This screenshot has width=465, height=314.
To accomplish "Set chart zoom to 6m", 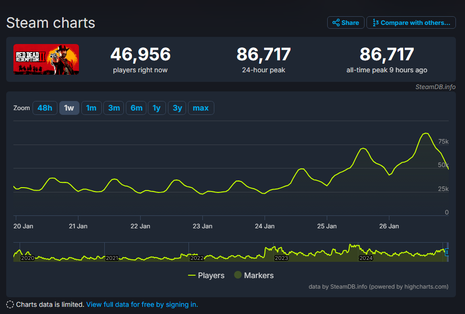I will (x=136, y=108).
